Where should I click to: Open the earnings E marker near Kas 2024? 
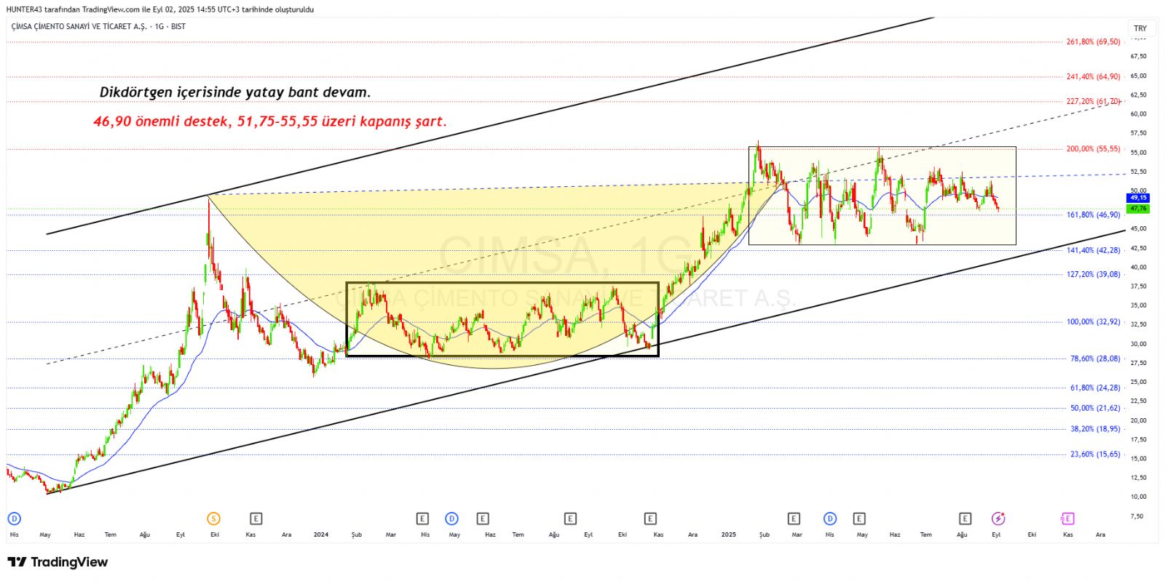pos(650,518)
